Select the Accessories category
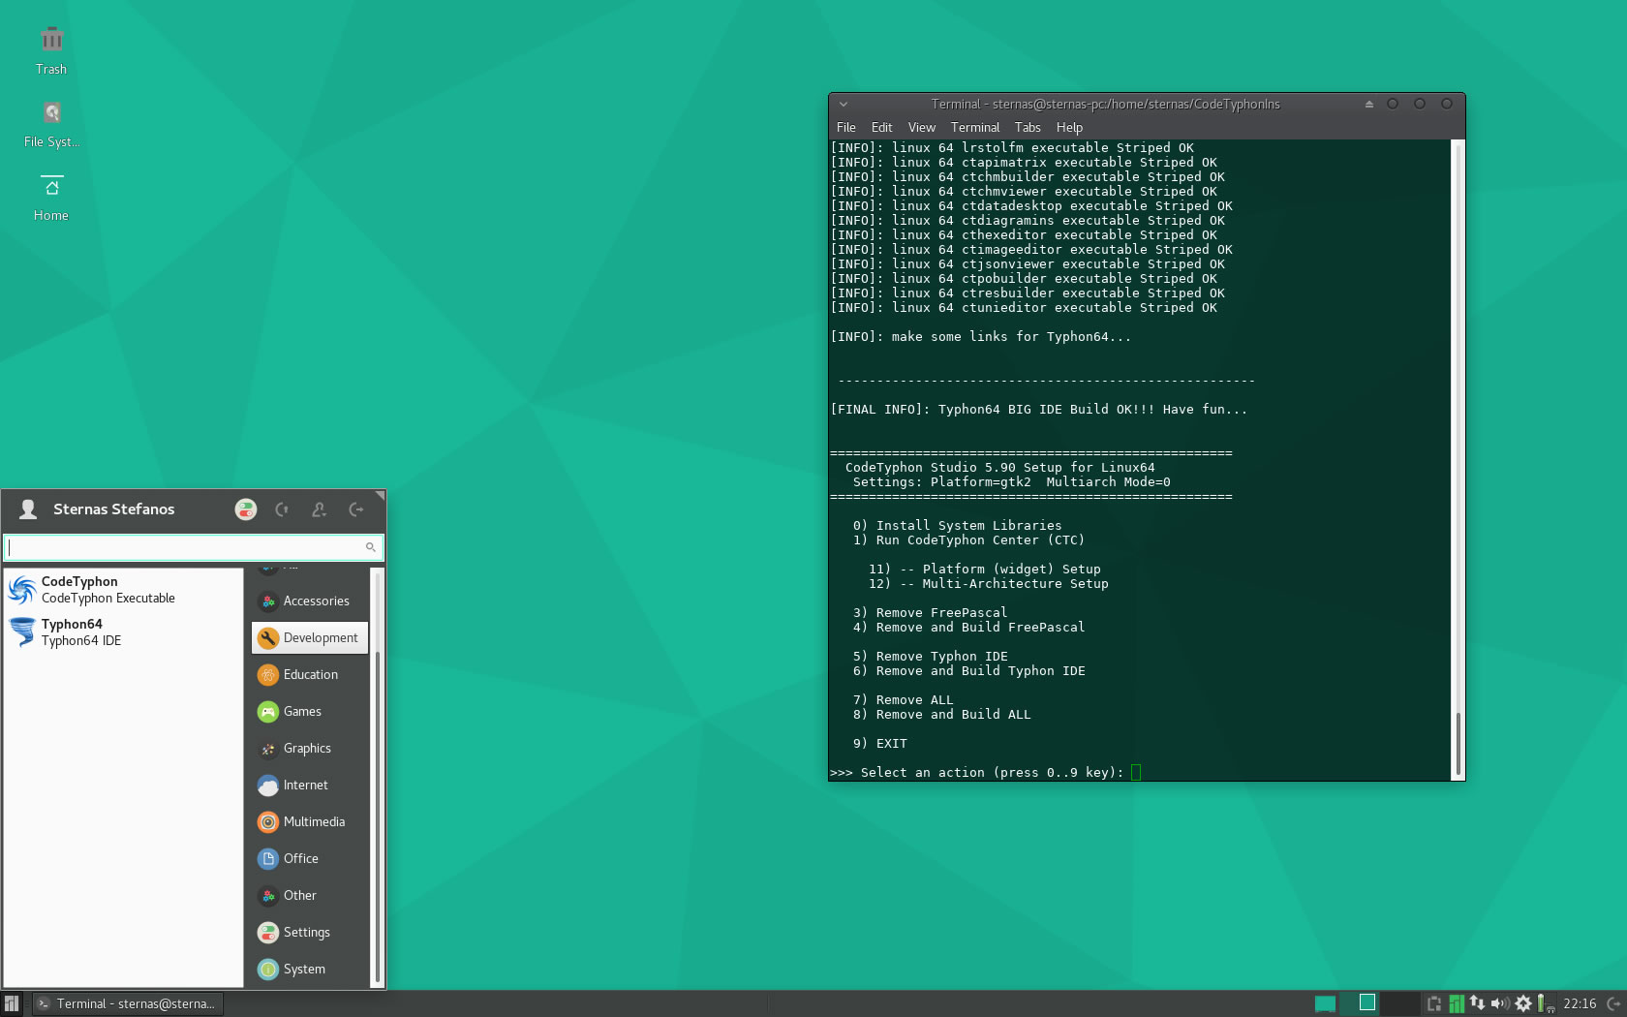The height and width of the screenshot is (1017, 1627). [x=310, y=601]
